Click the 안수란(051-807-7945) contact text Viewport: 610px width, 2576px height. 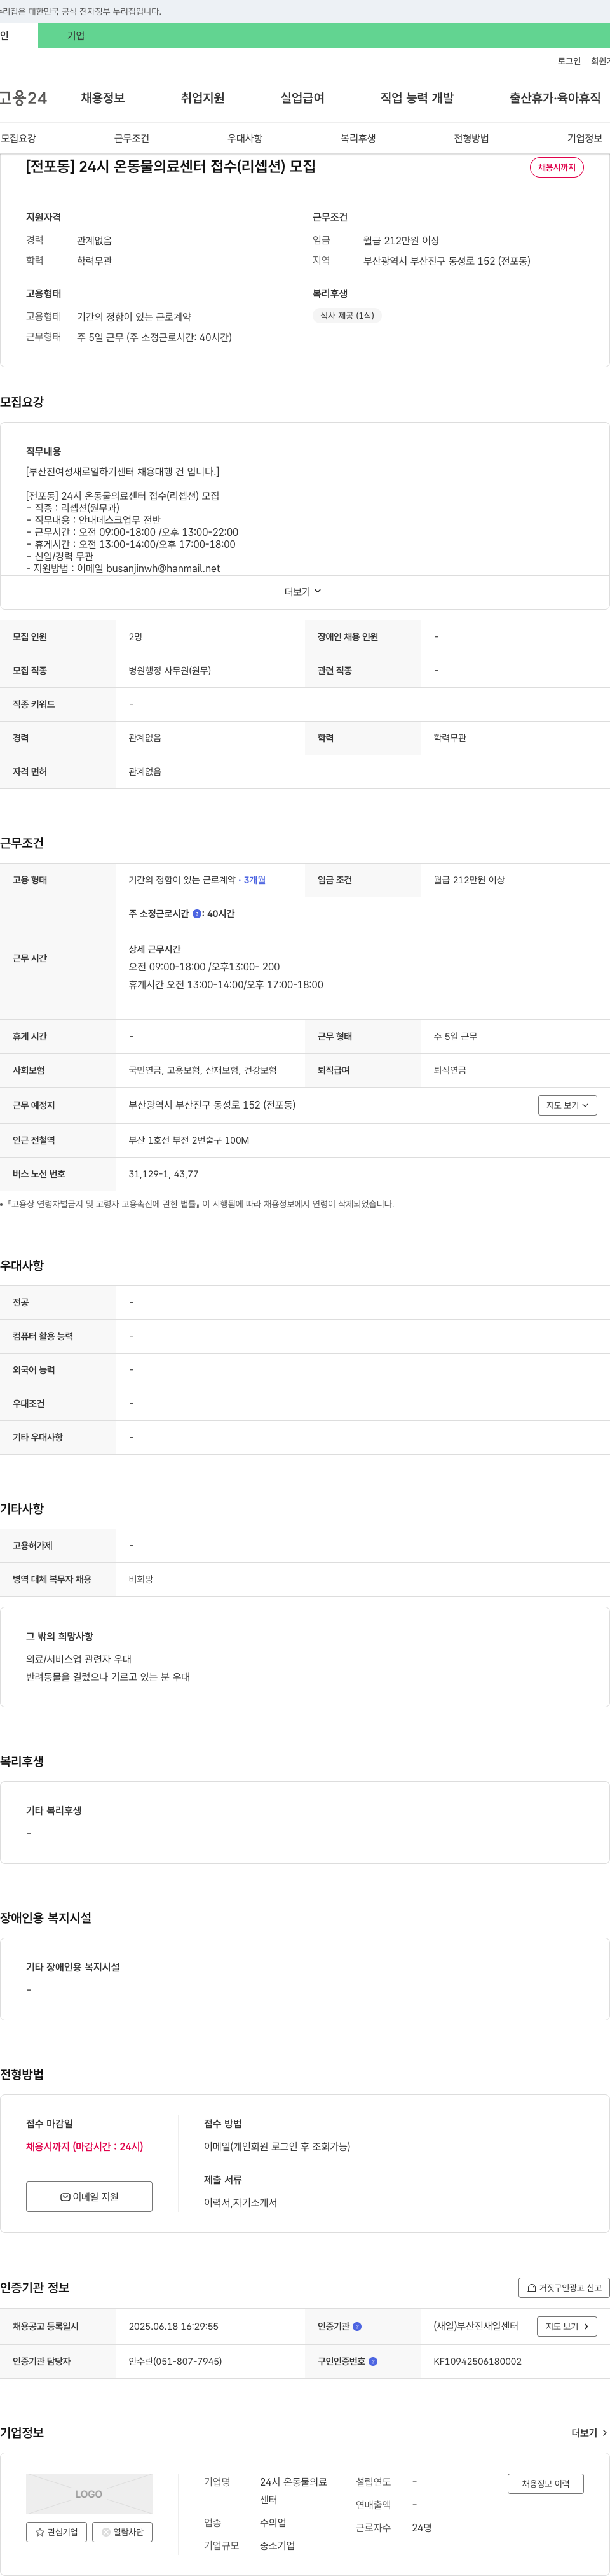175,2361
